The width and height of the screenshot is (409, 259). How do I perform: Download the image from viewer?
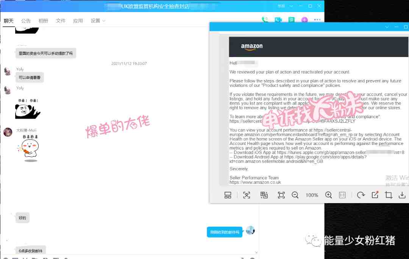pos(402,195)
